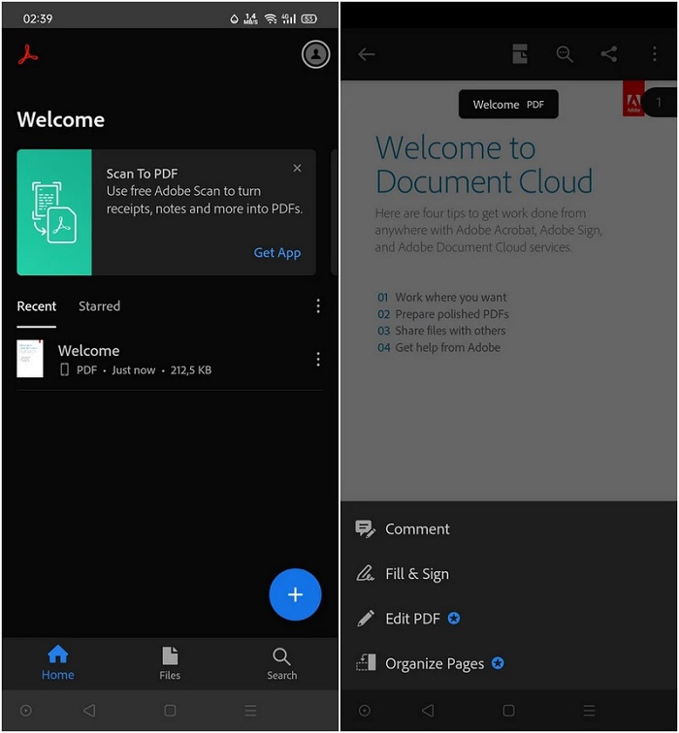Tap the blue plus floating button
The image size is (679, 733).
[x=295, y=594]
